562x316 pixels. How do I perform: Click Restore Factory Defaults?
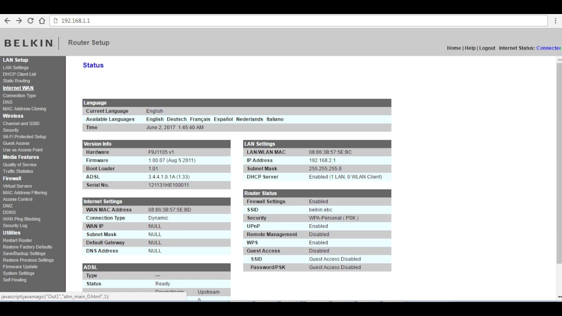(27, 247)
